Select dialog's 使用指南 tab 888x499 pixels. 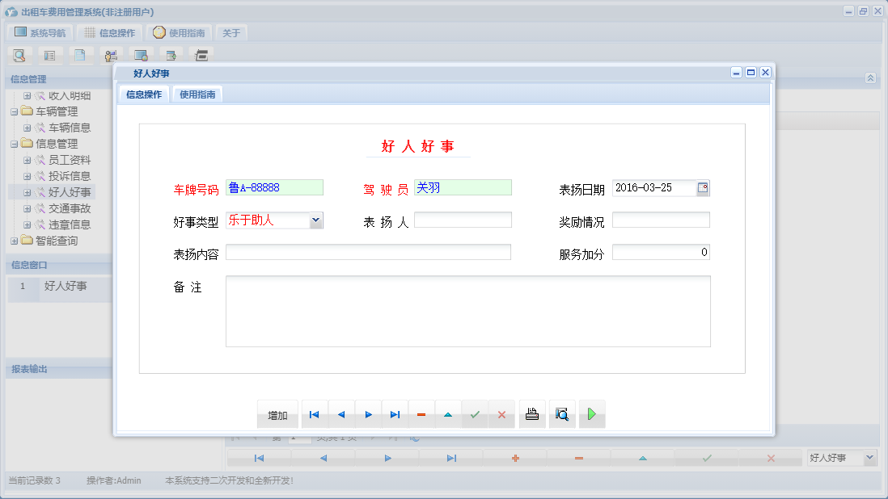point(197,94)
